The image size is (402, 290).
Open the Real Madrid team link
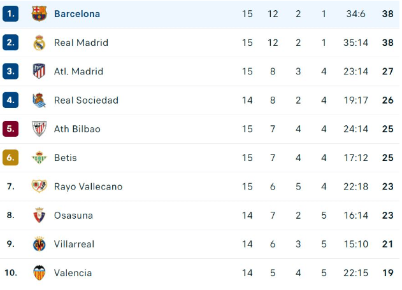click(x=81, y=43)
